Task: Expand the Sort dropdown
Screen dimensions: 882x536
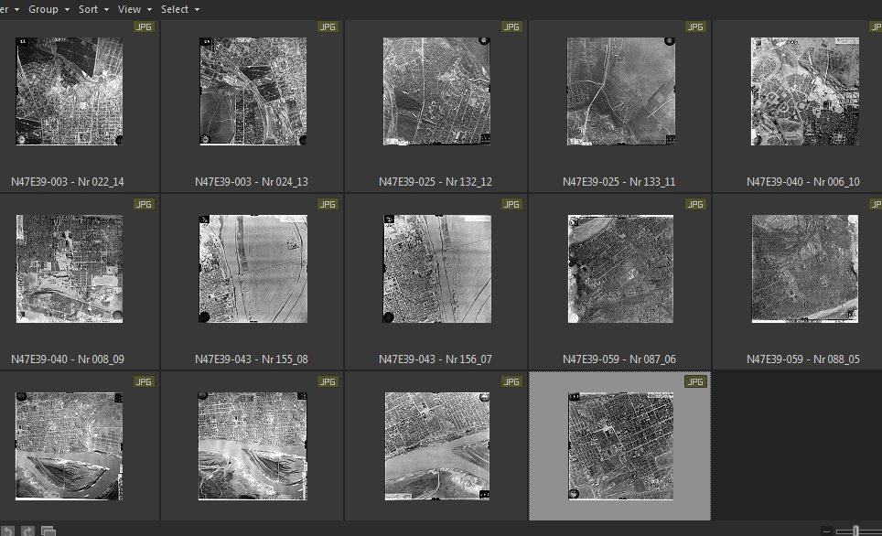Action: coord(93,9)
